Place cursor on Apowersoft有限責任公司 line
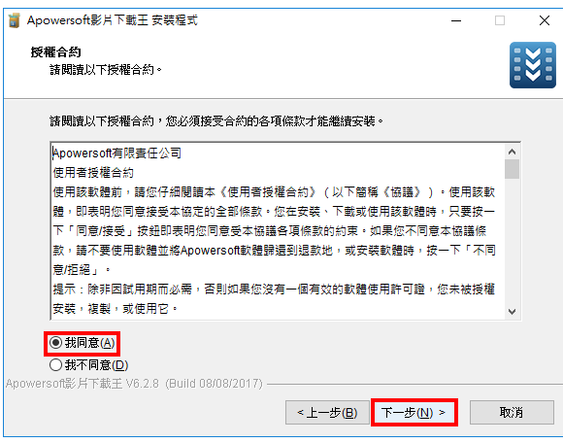 pos(117,153)
